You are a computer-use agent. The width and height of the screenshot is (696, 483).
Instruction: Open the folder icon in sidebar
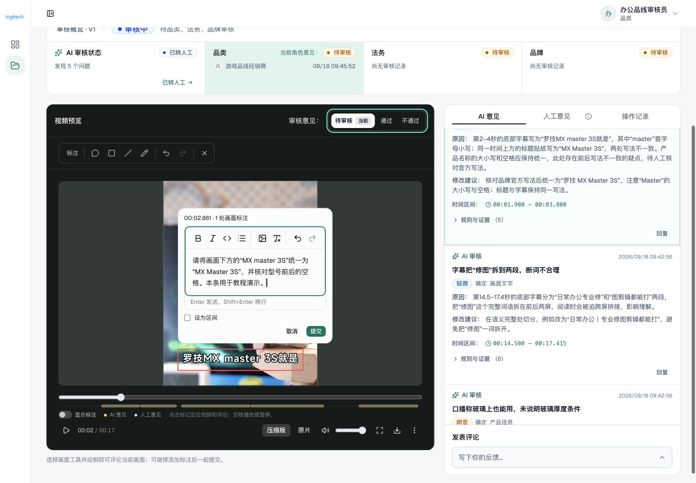tap(15, 66)
